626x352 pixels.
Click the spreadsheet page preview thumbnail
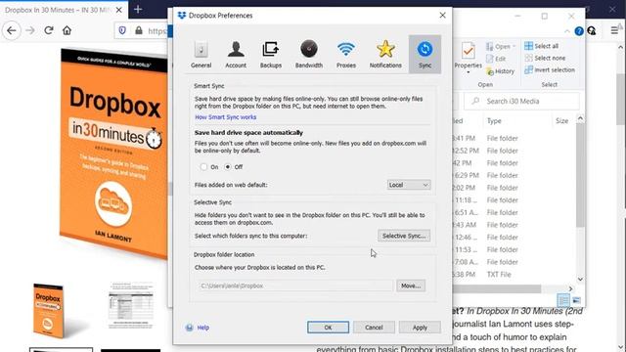tap(130, 305)
